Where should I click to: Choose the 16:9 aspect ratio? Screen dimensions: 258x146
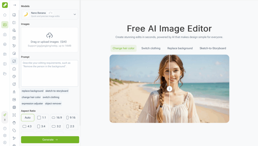(x=57, y=117)
